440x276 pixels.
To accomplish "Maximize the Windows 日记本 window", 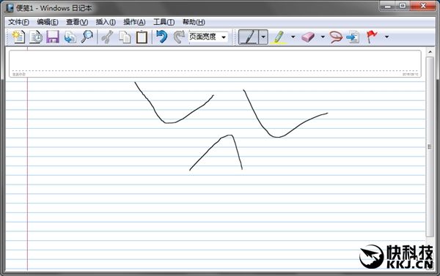I will pos(403,6).
